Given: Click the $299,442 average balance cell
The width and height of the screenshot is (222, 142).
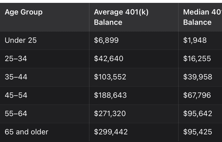Looking at the screenshot, I should (111, 132).
